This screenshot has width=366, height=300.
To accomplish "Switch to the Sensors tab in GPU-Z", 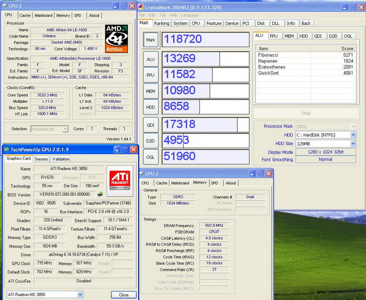I will point(41,159).
